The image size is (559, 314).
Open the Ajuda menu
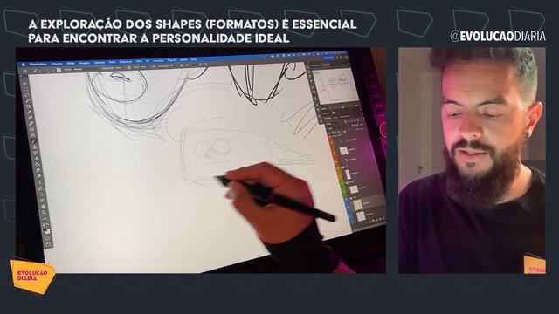click(194, 59)
